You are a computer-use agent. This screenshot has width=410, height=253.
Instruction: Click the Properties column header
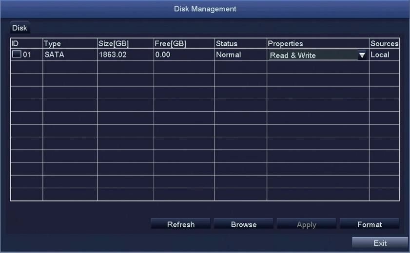click(317, 44)
